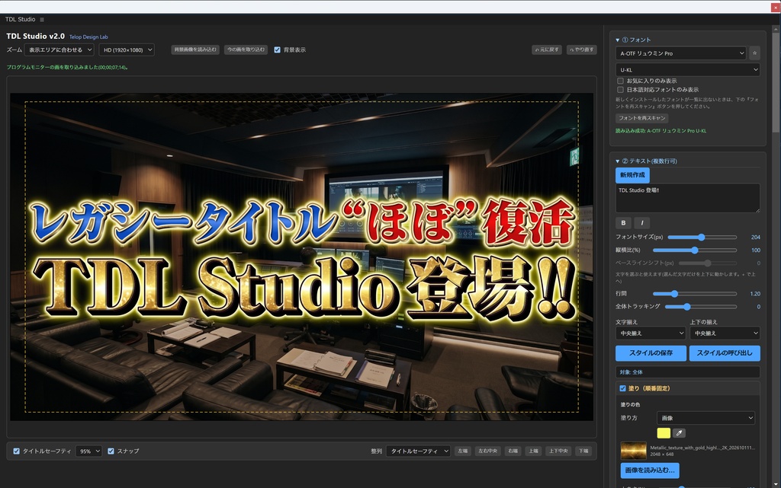Toggle the 背景表示 checkbox

point(277,49)
